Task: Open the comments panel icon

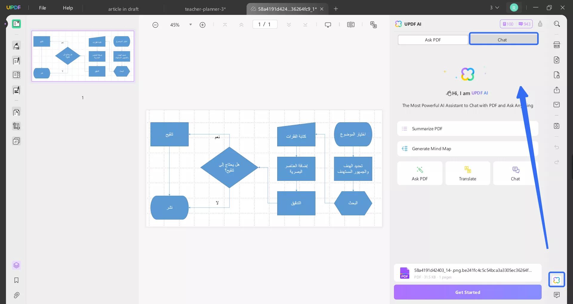Action: click(x=557, y=295)
